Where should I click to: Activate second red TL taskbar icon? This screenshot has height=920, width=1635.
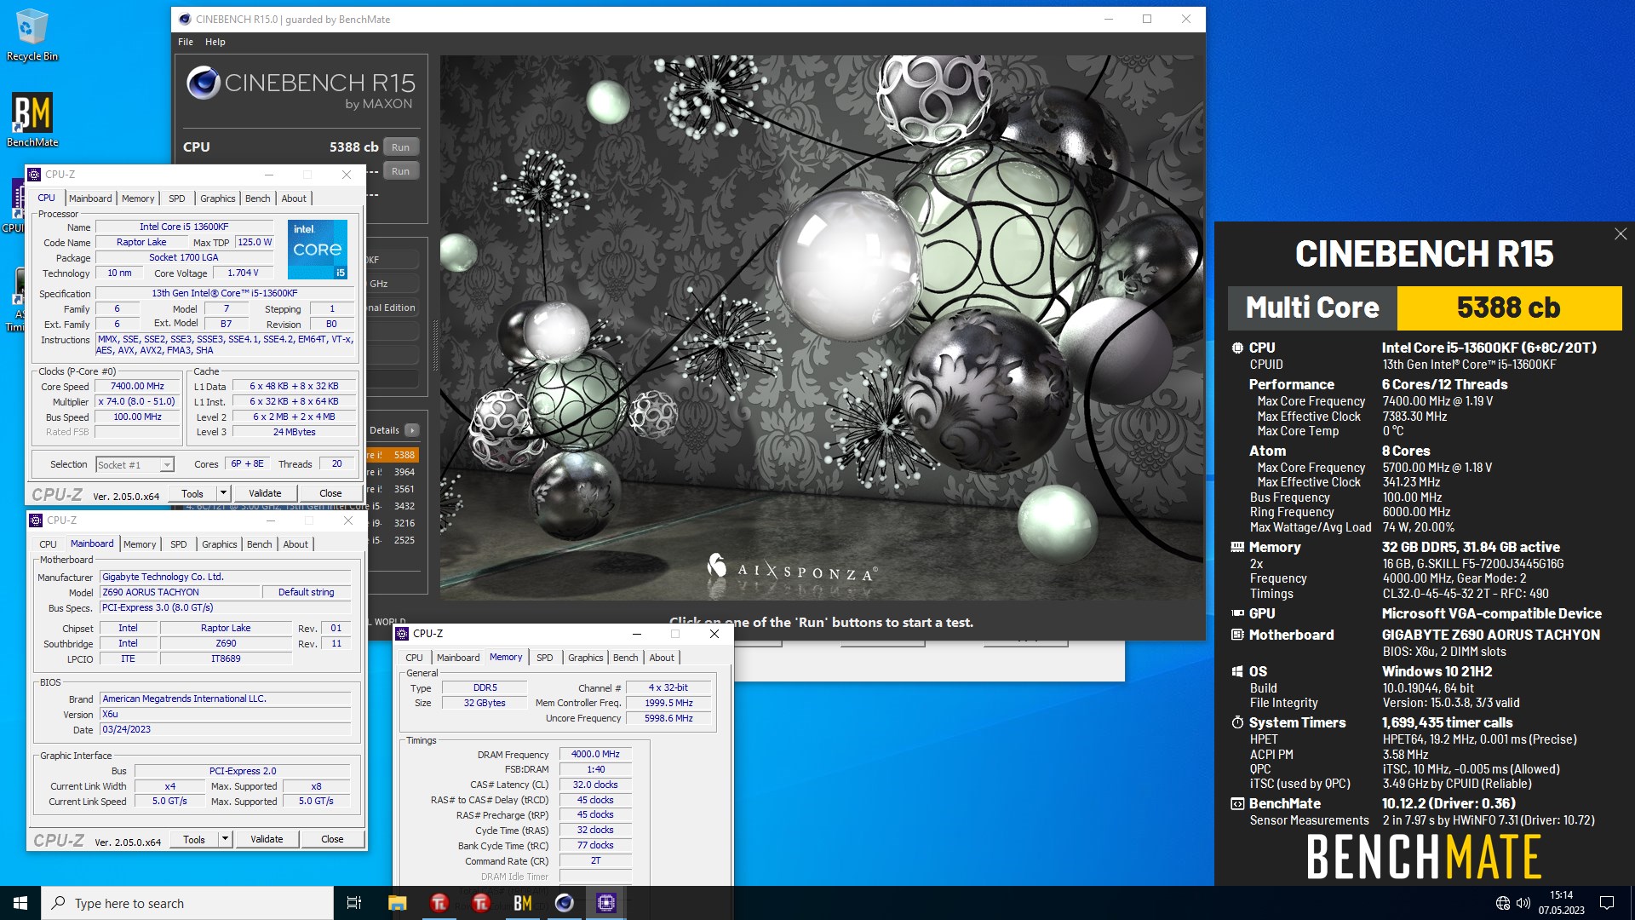[481, 903]
